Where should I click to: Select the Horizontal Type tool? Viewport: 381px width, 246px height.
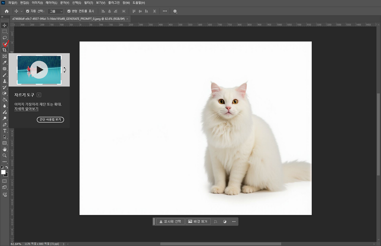[4, 131]
